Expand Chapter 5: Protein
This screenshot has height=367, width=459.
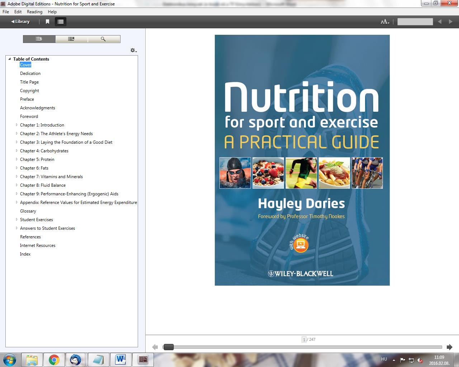click(16, 159)
